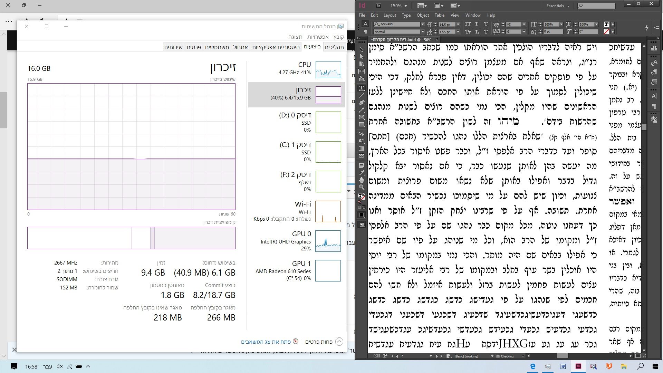
Task: Select the Zoom tool in toolbox
Action: click(362, 187)
